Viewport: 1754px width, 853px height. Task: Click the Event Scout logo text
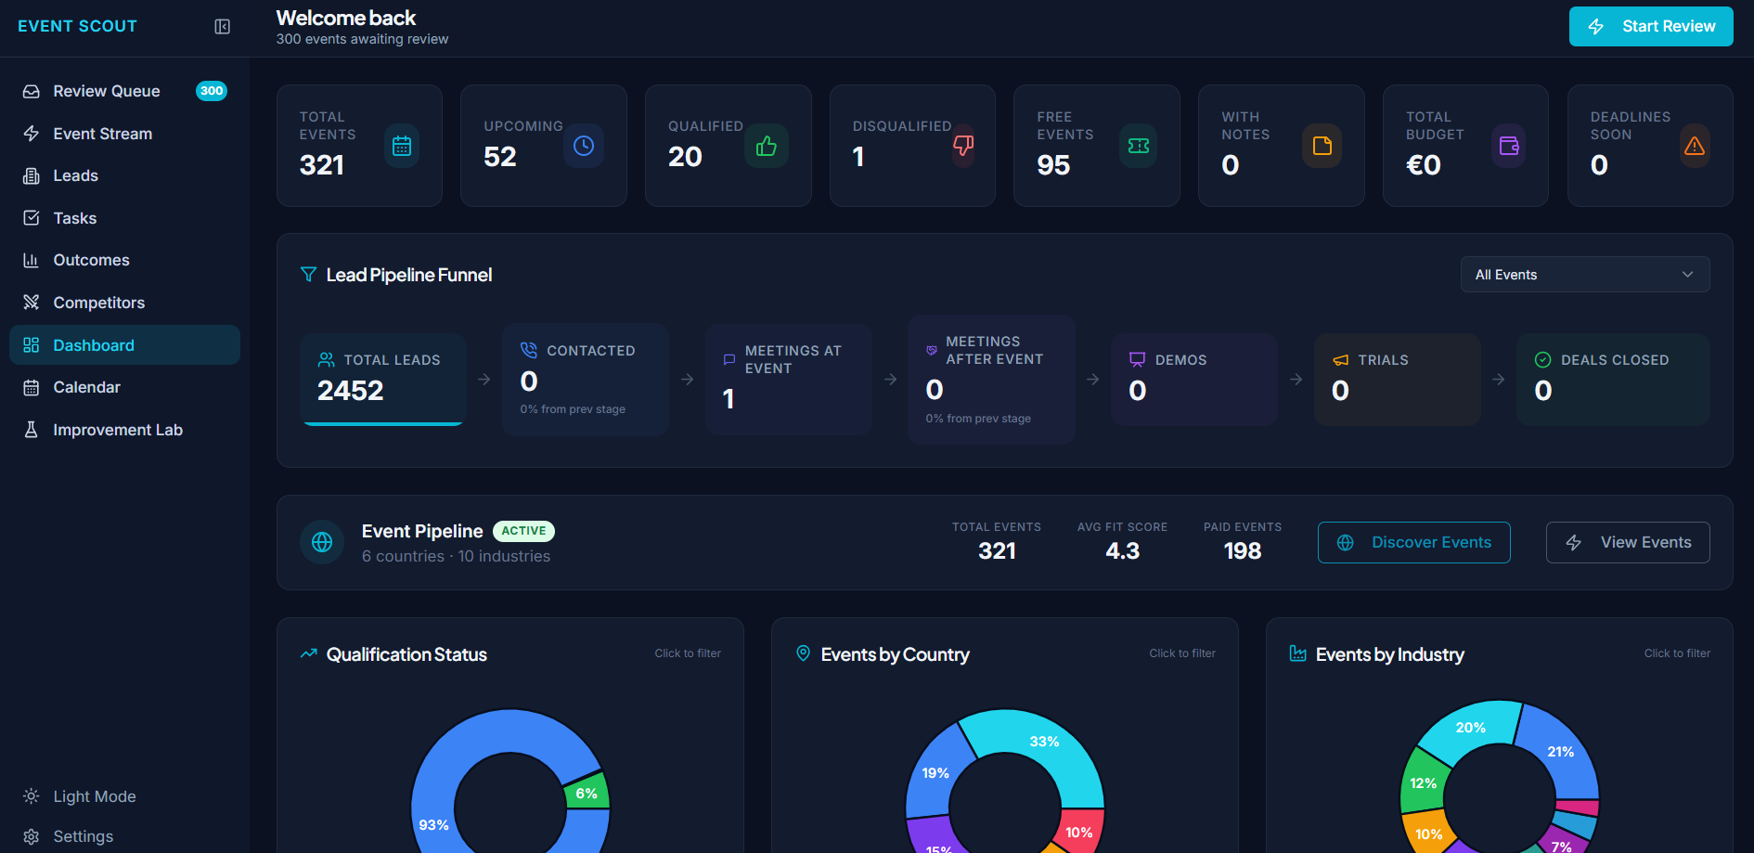tap(77, 26)
